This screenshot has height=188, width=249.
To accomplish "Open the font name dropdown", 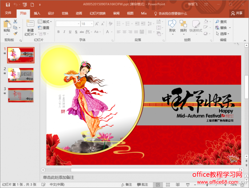I will click(79, 24).
